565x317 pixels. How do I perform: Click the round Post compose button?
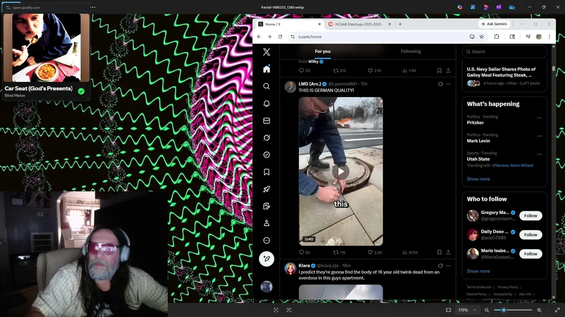point(267,259)
